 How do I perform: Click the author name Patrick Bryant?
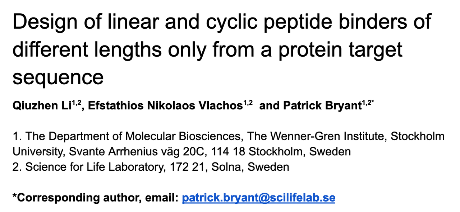(322, 106)
